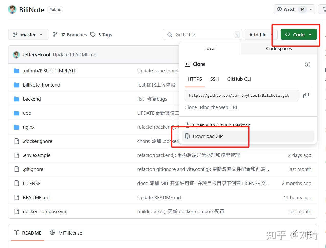Expand the Watch notifications dropdown arrow

pos(312,9)
